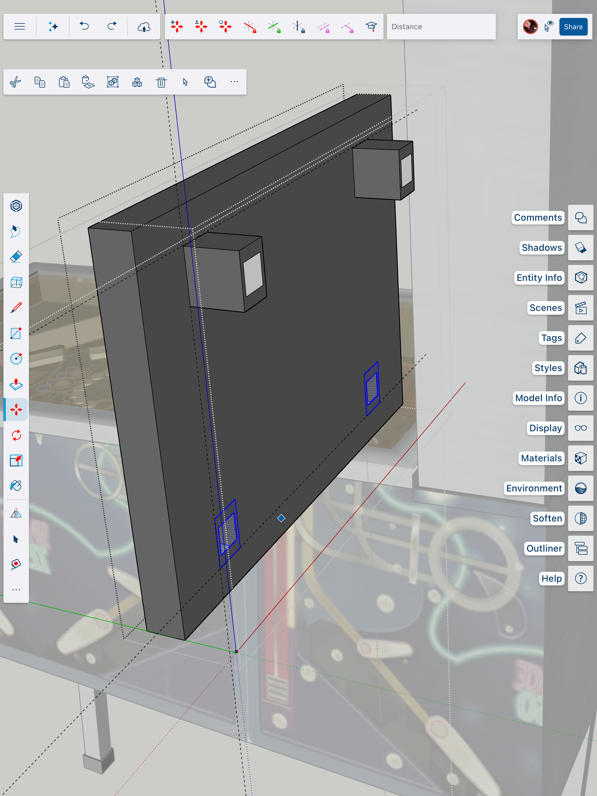Expand more tools at left toolbar bottom
This screenshot has width=597, height=796.
16,590
